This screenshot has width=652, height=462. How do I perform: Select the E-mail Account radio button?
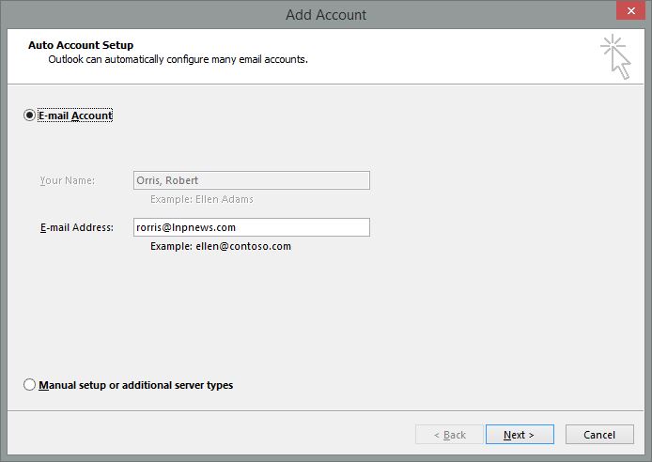click(x=30, y=115)
